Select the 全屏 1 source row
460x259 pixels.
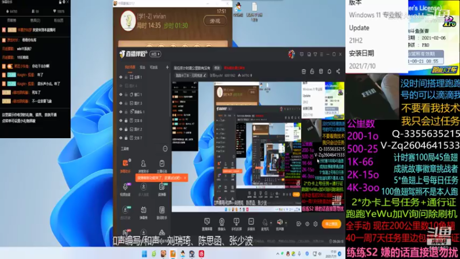click(144, 77)
